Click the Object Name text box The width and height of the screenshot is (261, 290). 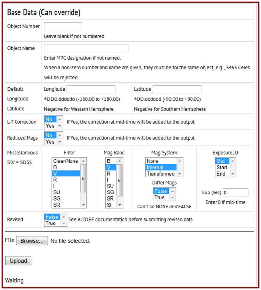pos(86,48)
